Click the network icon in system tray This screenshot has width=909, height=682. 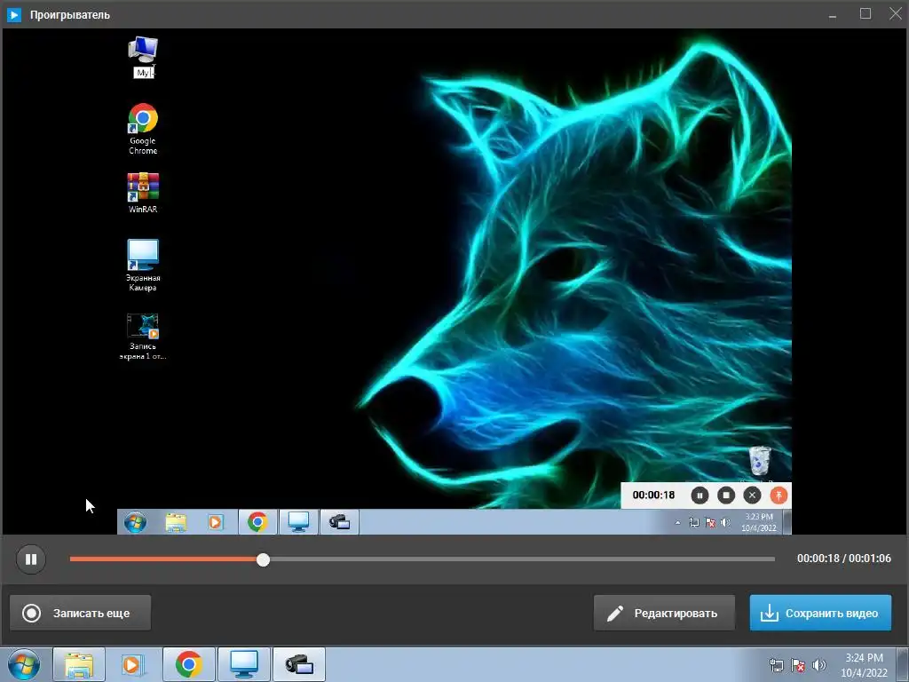776,666
